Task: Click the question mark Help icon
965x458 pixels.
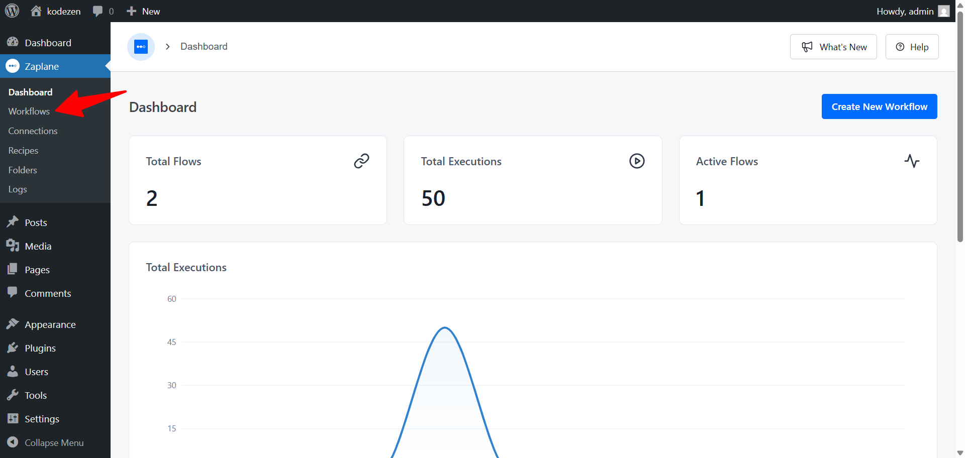Action: (x=900, y=47)
